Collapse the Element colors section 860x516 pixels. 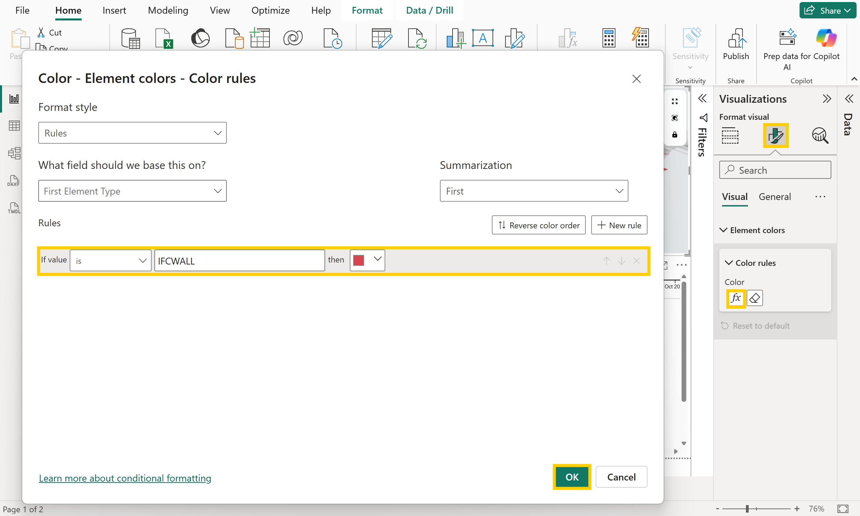point(723,230)
